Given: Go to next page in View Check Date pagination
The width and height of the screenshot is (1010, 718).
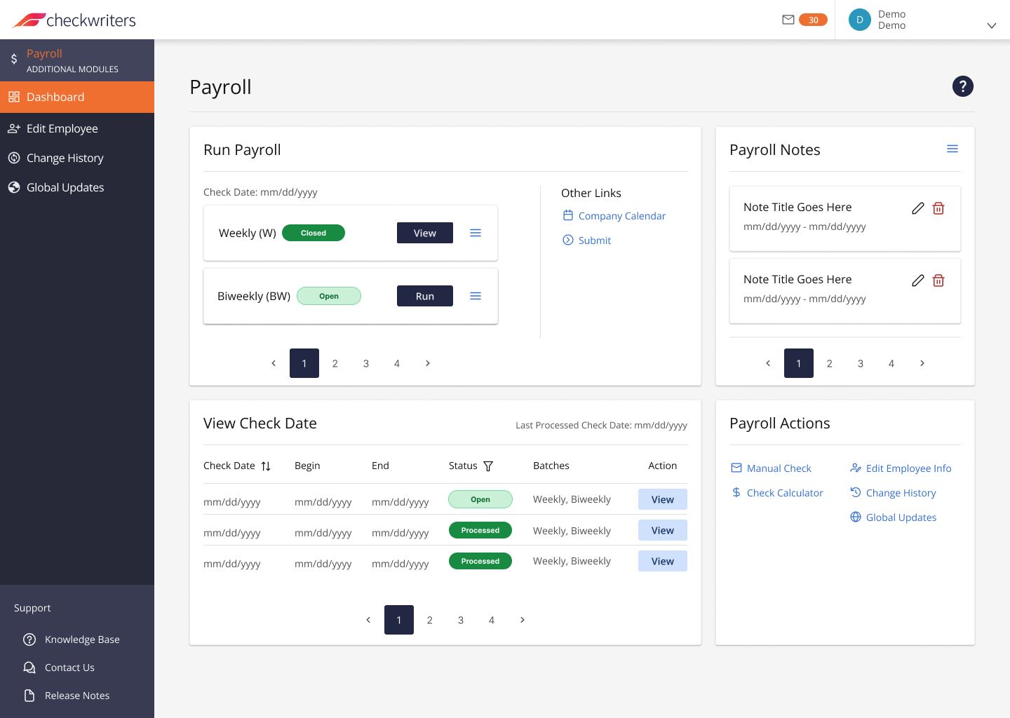Looking at the screenshot, I should coord(523,620).
